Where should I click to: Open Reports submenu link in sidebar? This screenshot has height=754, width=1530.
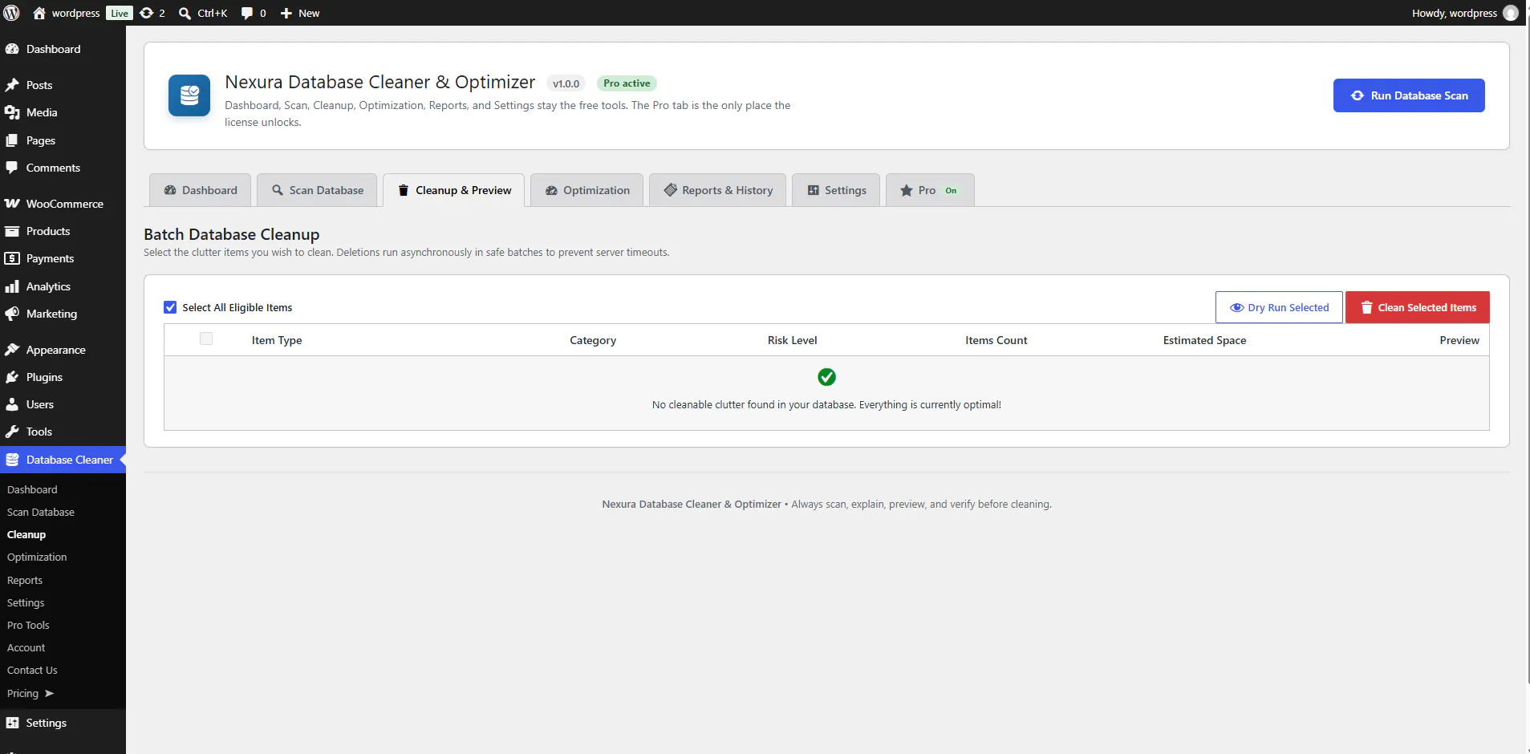pyautogui.click(x=25, y=580)
